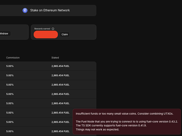This screenshot has width=182, height=136.
Task: Click the Rewards earned info icon
Action: click(53, 29)
